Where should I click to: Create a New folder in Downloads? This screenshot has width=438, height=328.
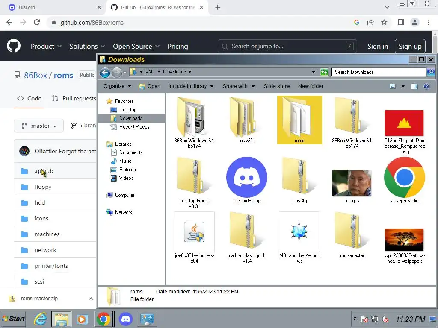pyautogui.click(x=311, y=86)
